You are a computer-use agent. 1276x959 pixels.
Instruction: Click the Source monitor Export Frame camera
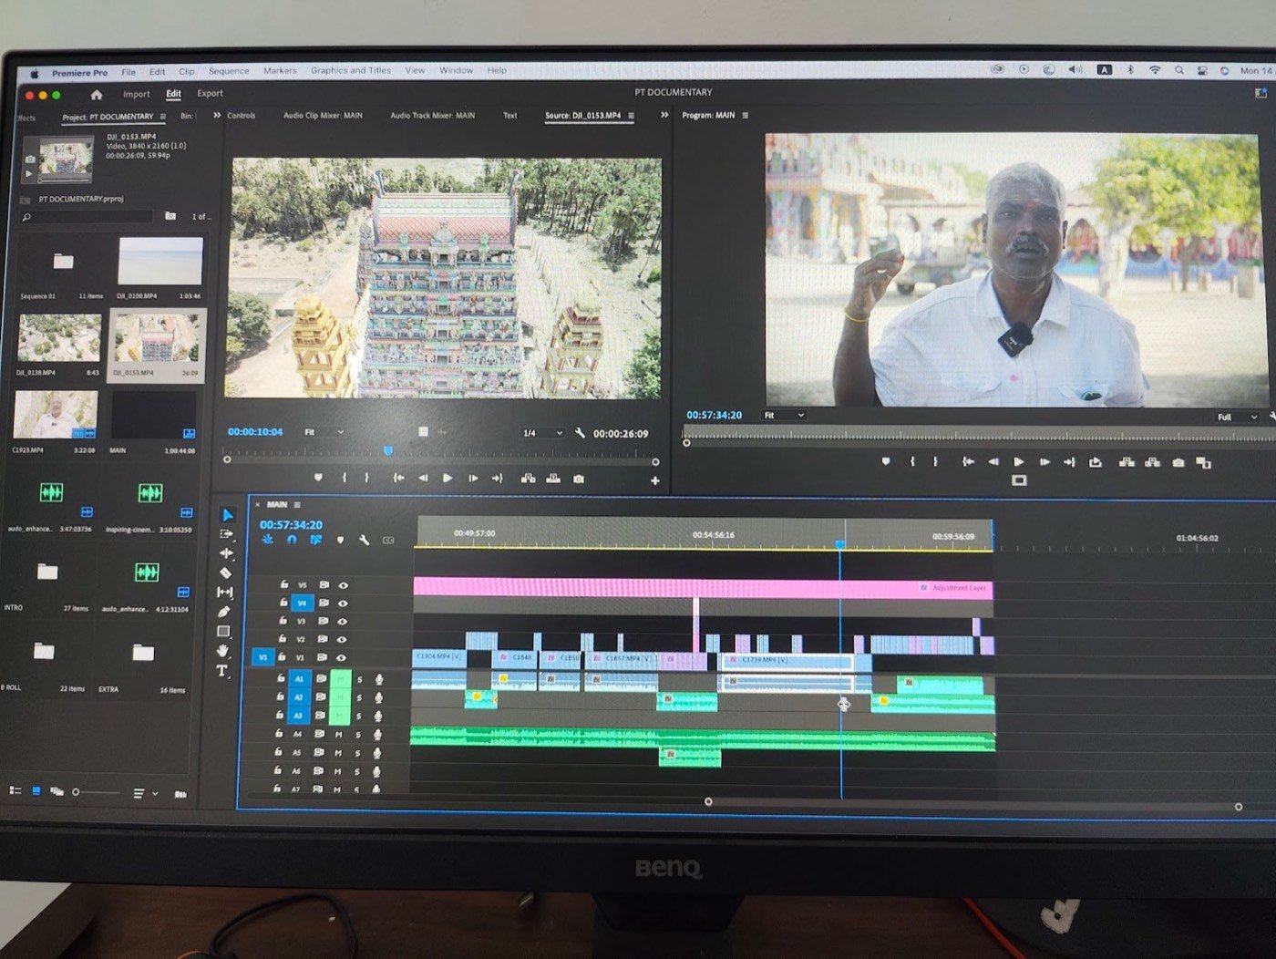pos(579,479)
